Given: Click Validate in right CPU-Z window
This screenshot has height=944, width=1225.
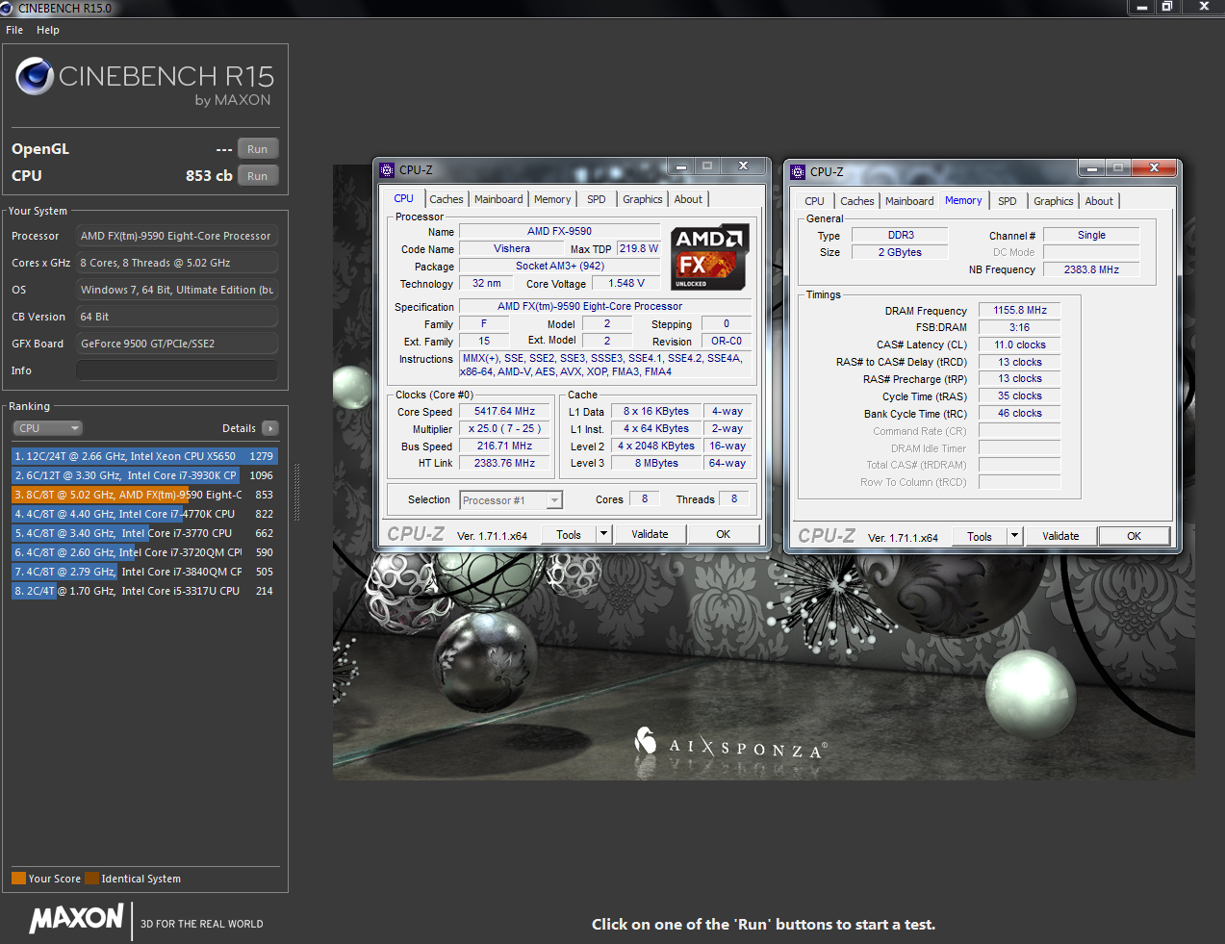Looking at the screenshot, I should point(1060,536).
